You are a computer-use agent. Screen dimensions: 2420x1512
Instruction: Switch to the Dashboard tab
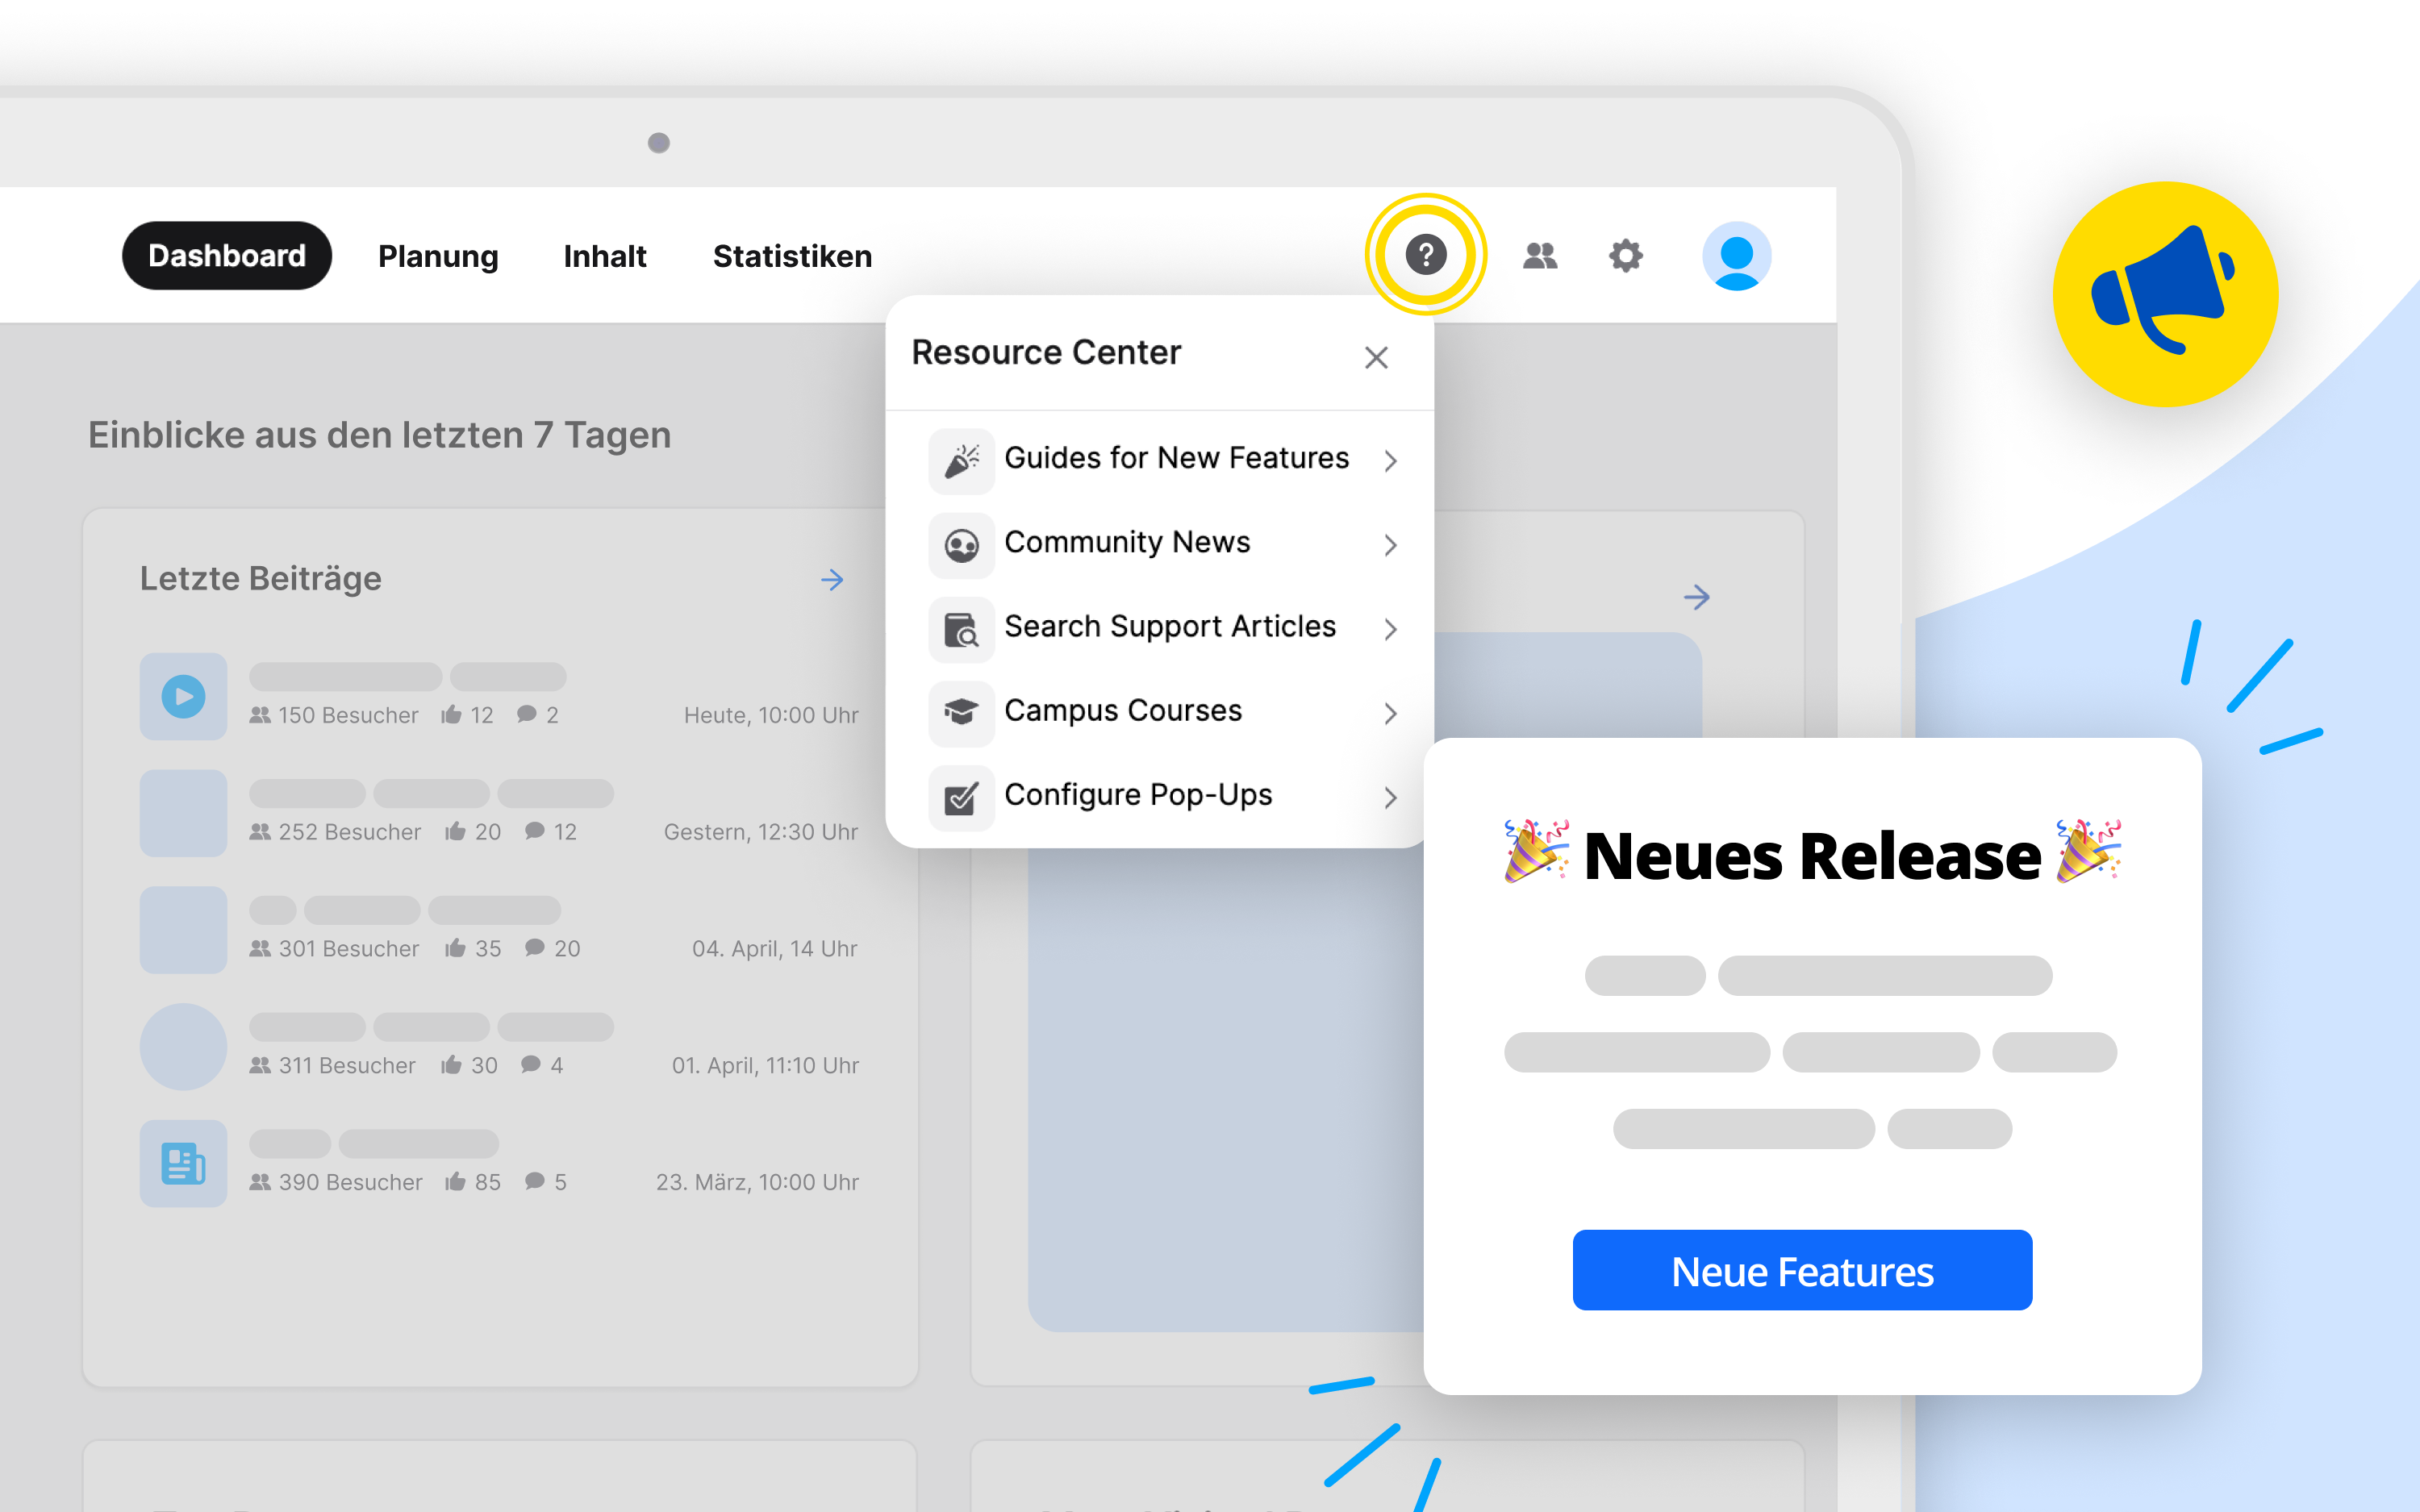[x=227, y=256]
